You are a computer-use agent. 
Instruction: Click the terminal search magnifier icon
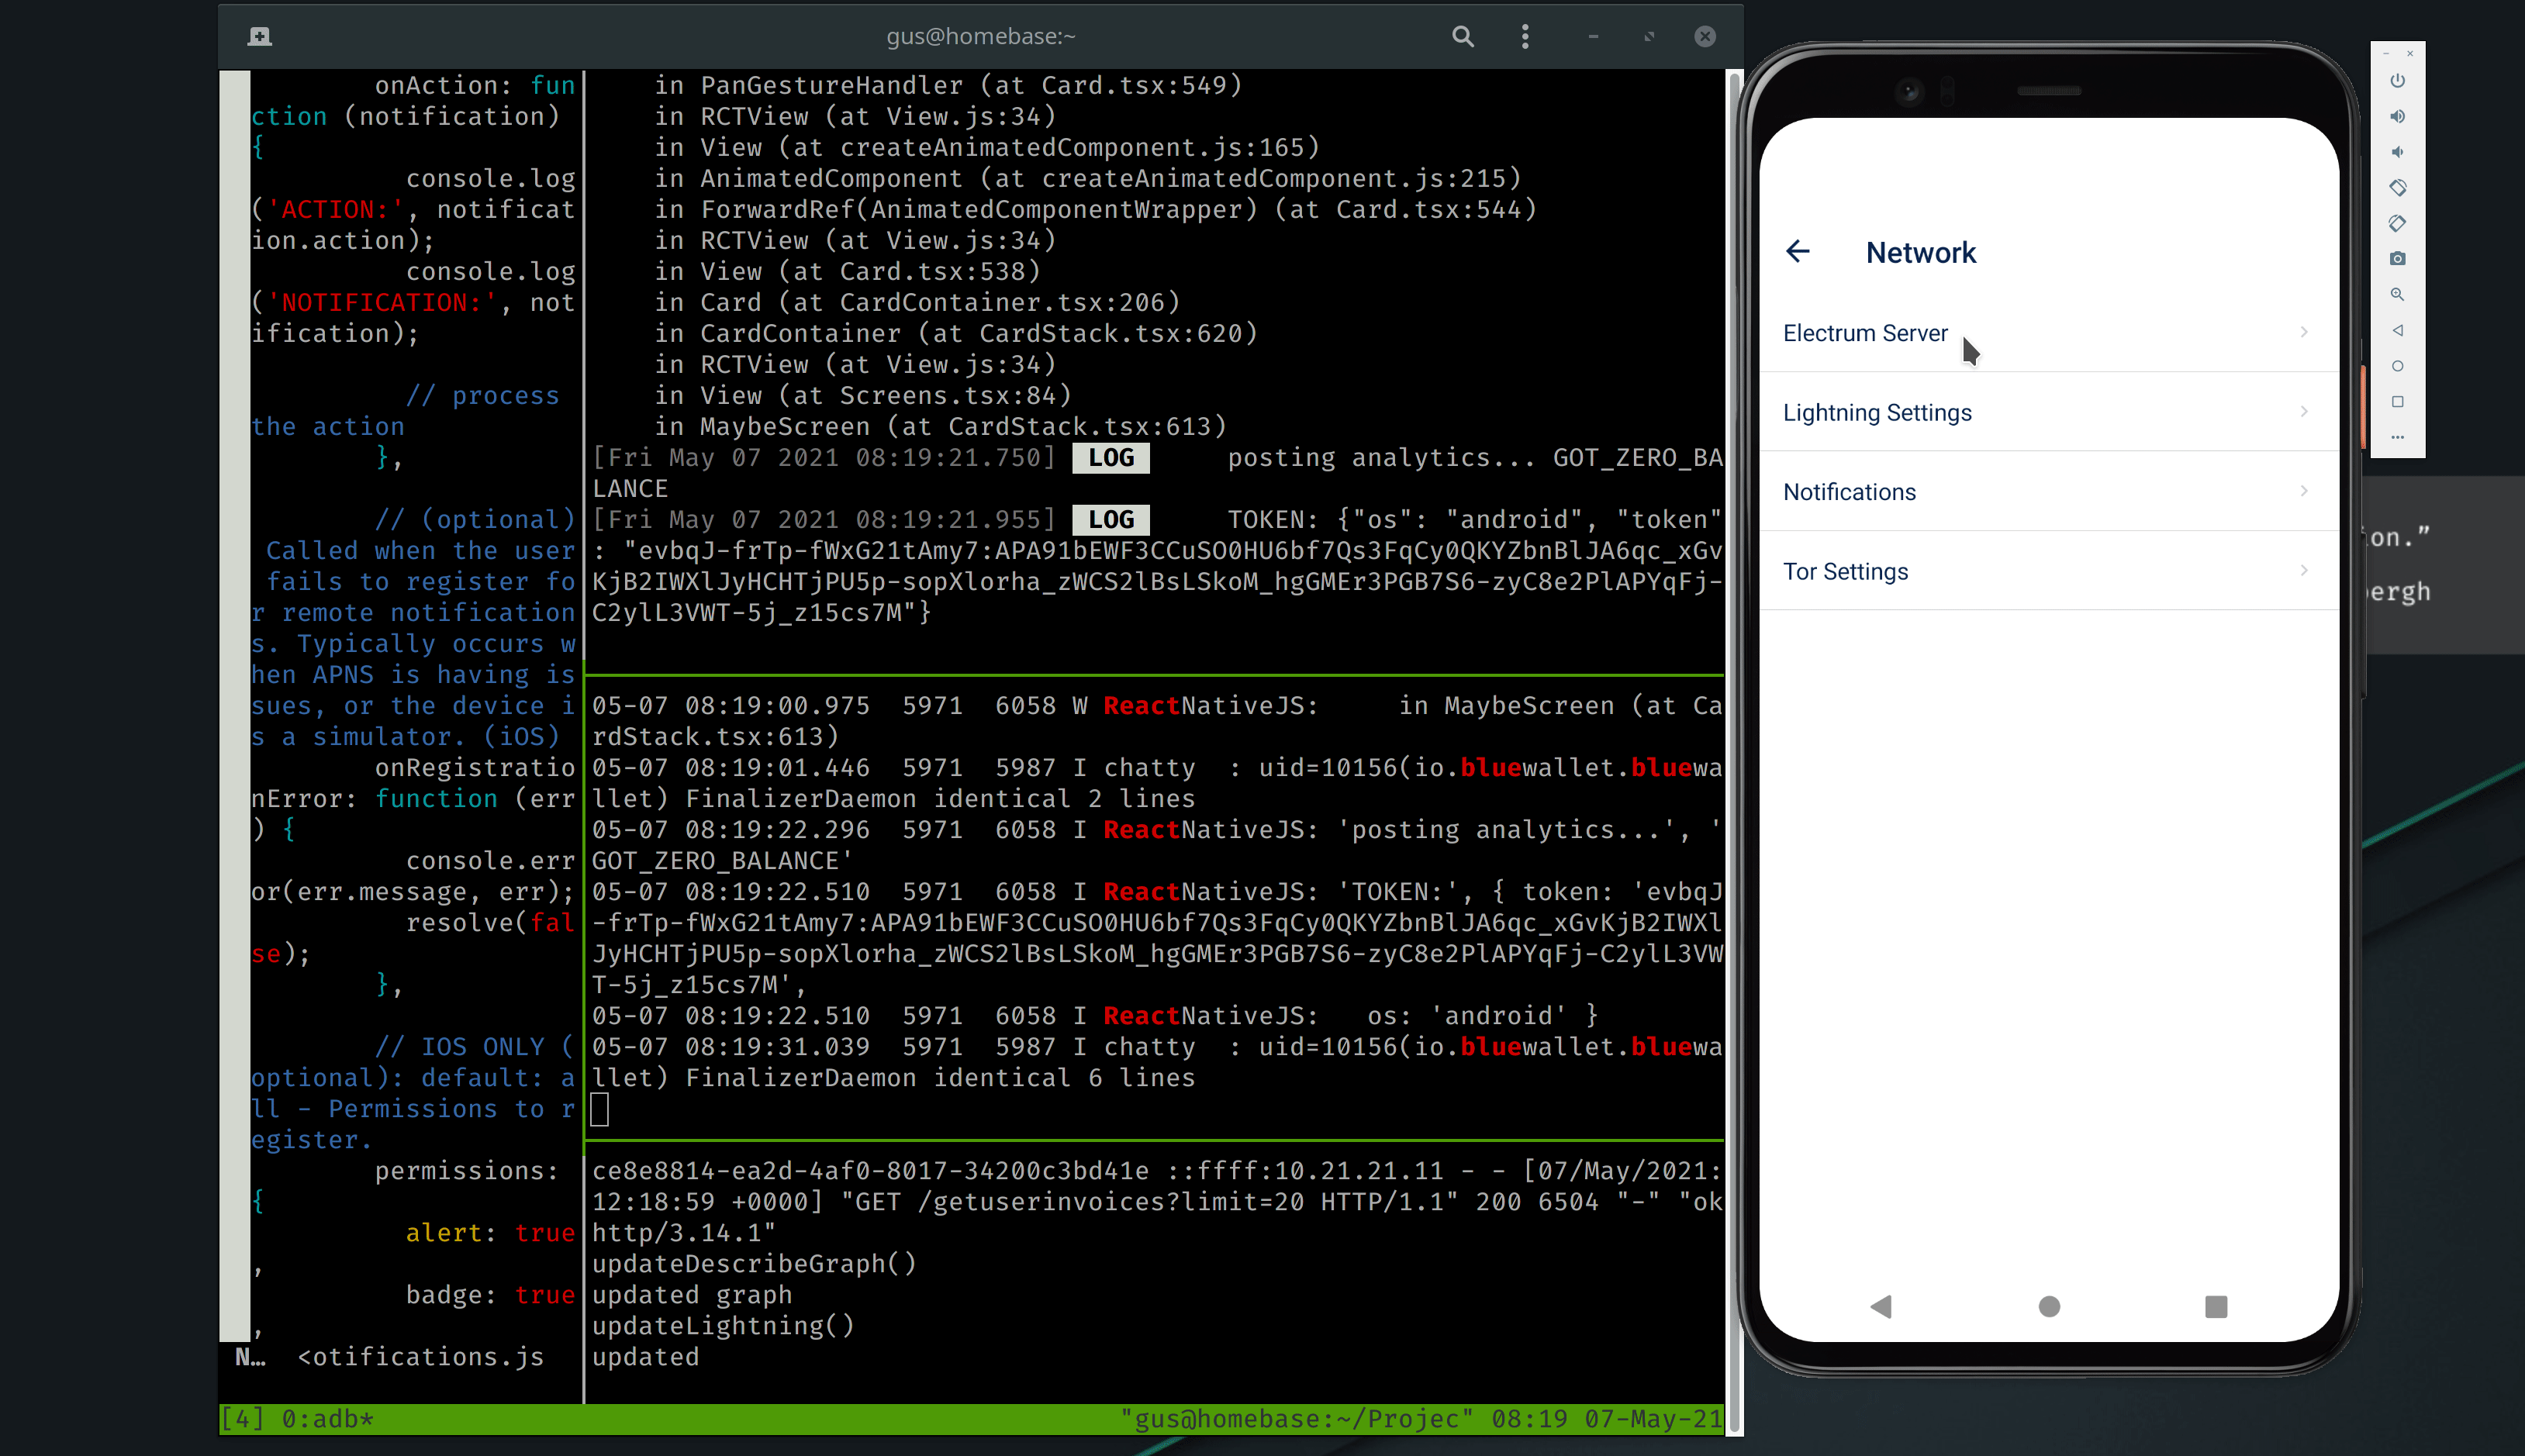tap(1462, 37)
